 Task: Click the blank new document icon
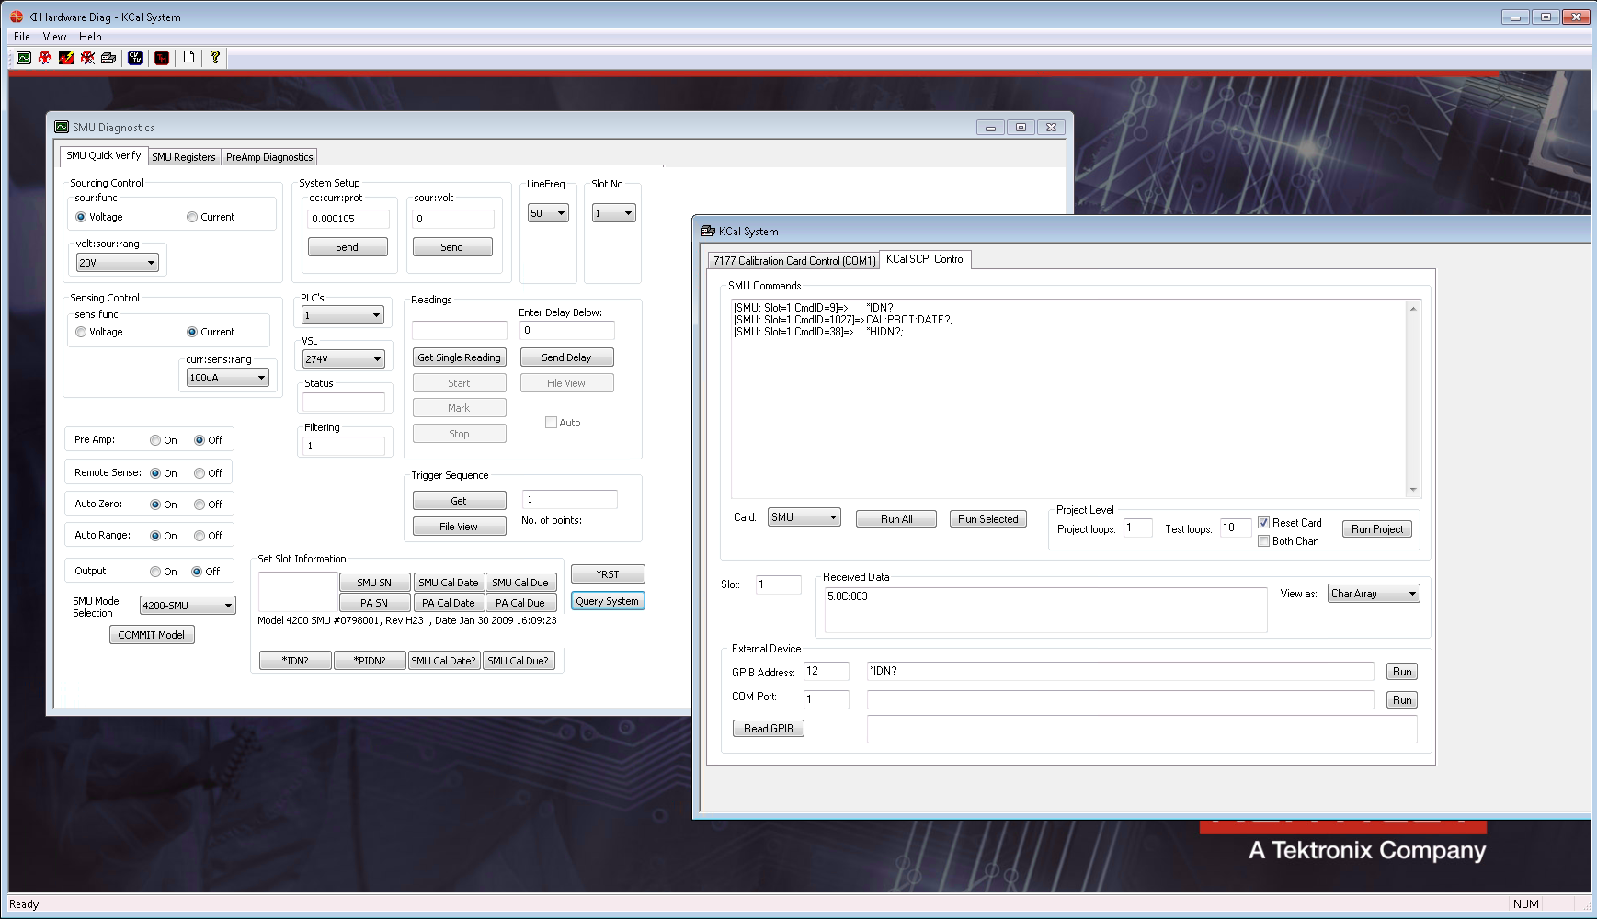(188, 57)
